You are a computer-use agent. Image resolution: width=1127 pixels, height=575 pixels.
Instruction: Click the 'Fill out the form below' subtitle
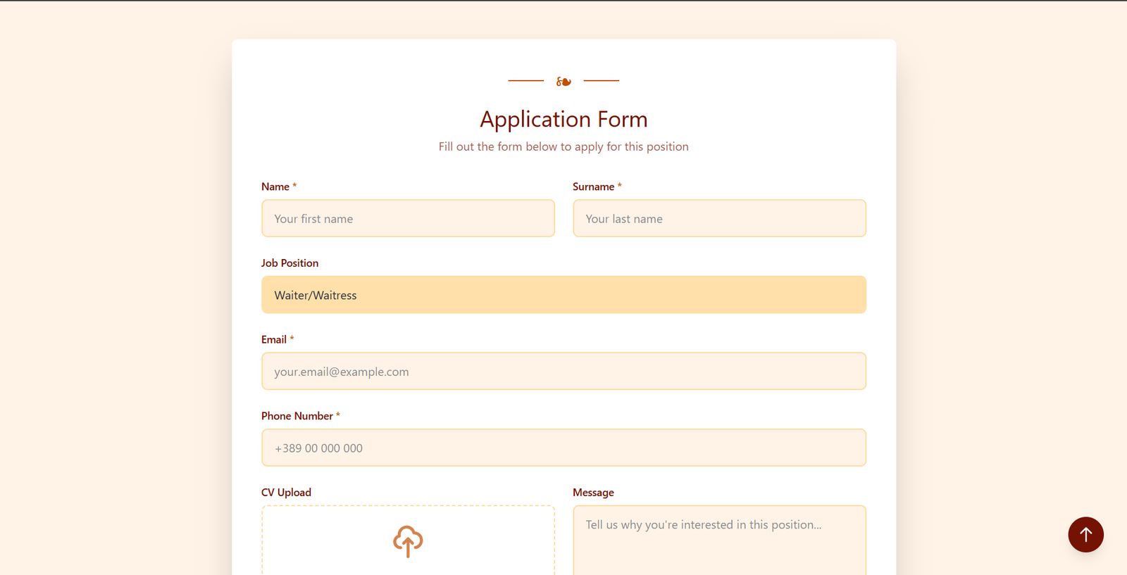click(x=563, y=146)
